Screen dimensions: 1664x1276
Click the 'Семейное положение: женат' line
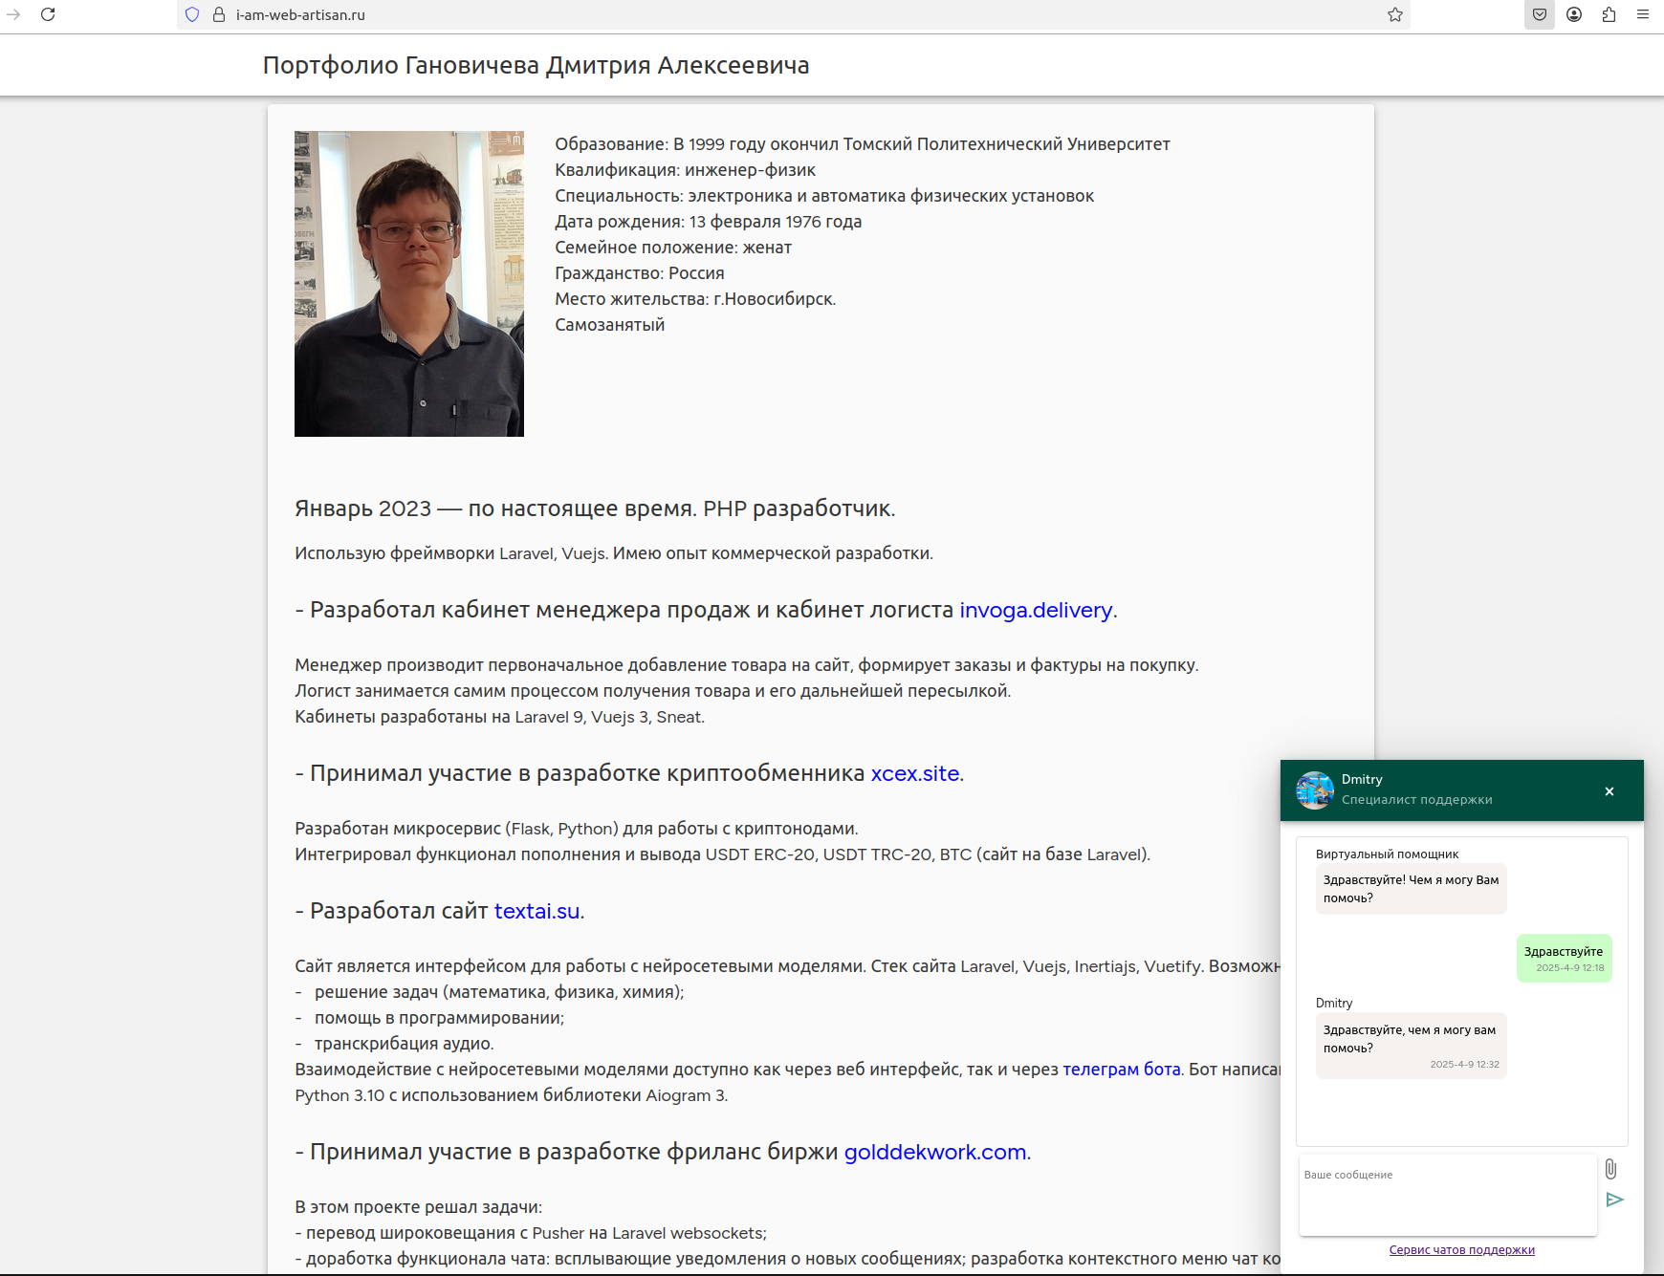[x=673, y=248]
